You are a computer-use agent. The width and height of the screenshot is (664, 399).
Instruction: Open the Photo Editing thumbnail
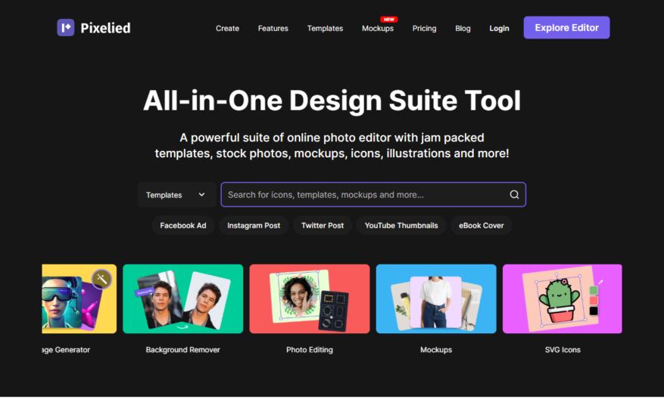310,298
